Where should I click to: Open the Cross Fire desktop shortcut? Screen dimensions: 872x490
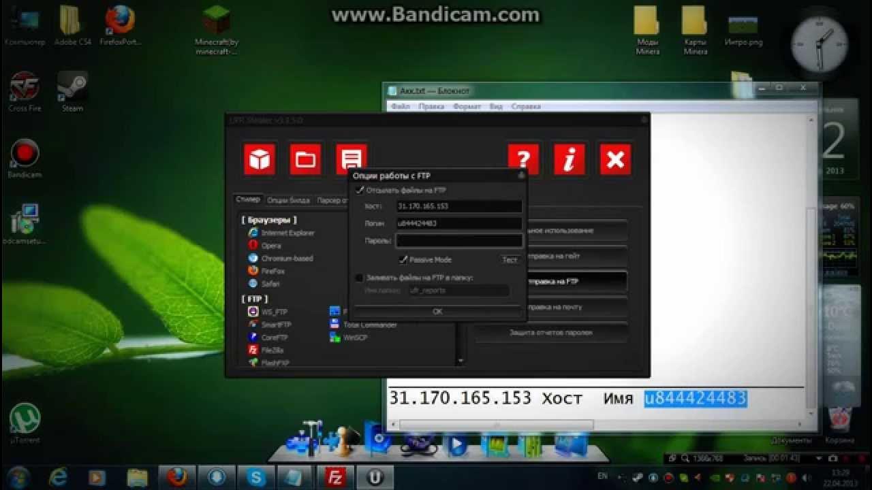(x=25, y=91)
